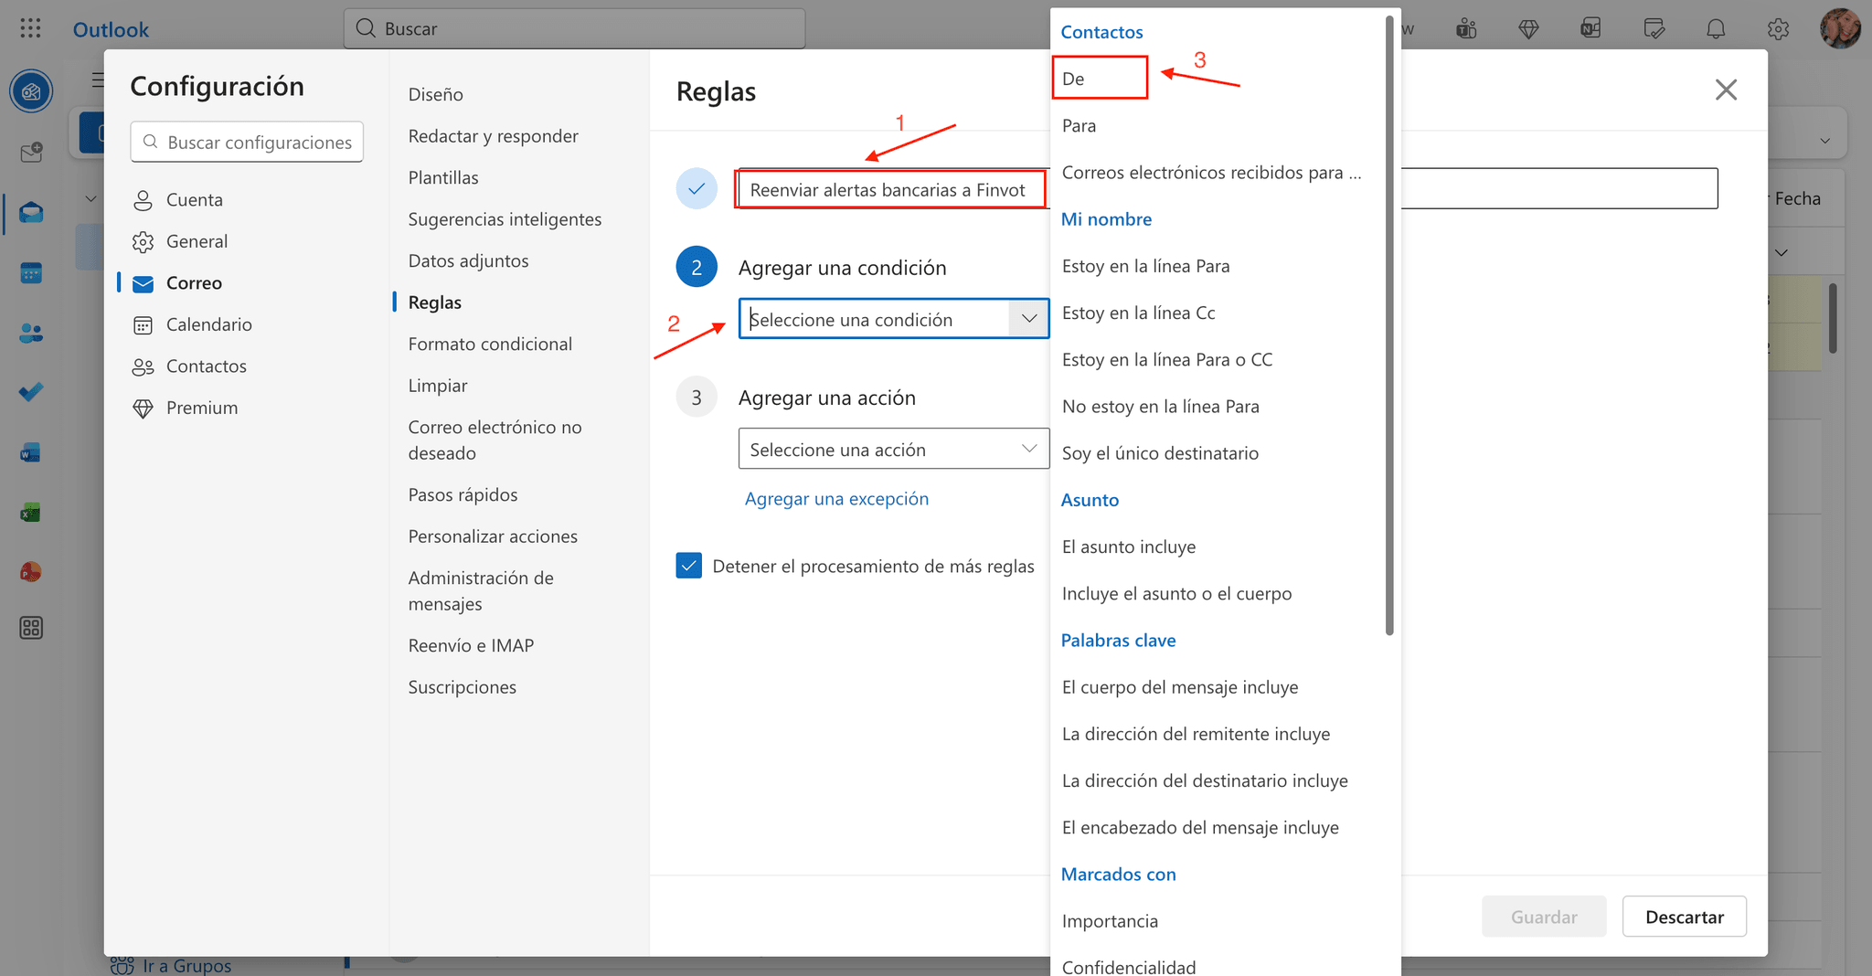Open Reenvío e IMAP settings
The height and width of the screenshot is (976, 1872).
pyautogui.click(x=471, y=645)
